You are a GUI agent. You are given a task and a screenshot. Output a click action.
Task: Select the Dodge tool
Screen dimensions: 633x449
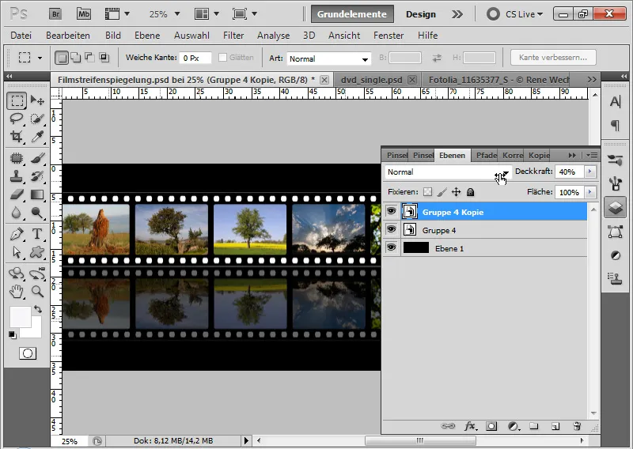tap(37, 213)
